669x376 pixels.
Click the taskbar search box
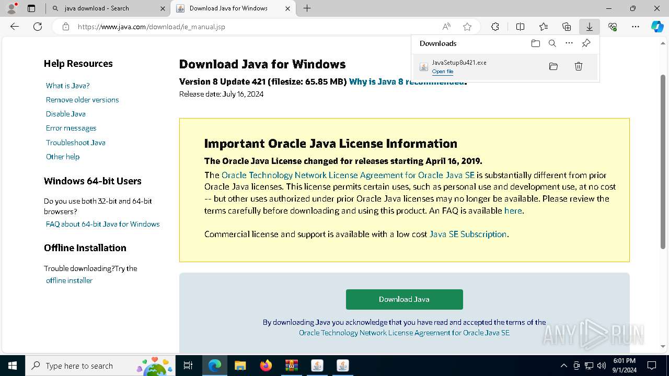(x=100, y=366)
